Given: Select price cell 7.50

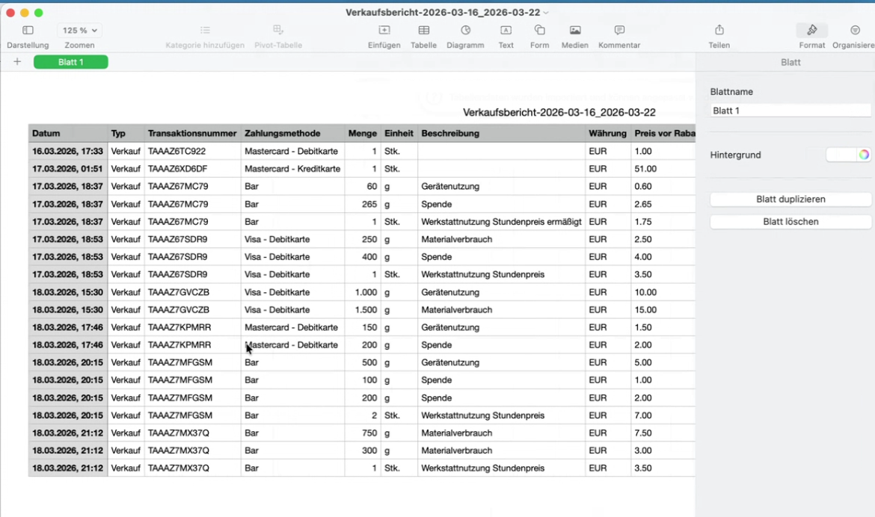Looking at the screenshot, I should click(663, 433).
